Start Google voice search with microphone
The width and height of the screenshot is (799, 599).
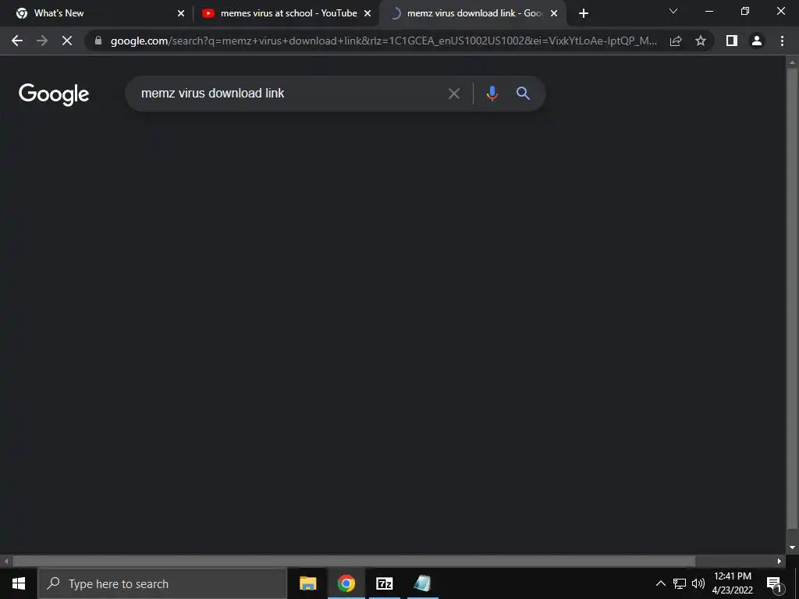[x=492, y=94]
